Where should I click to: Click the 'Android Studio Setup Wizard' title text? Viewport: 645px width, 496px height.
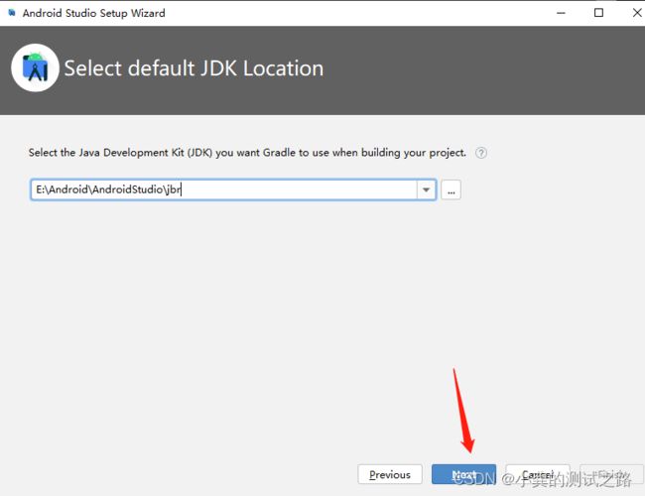click(94, 13)
